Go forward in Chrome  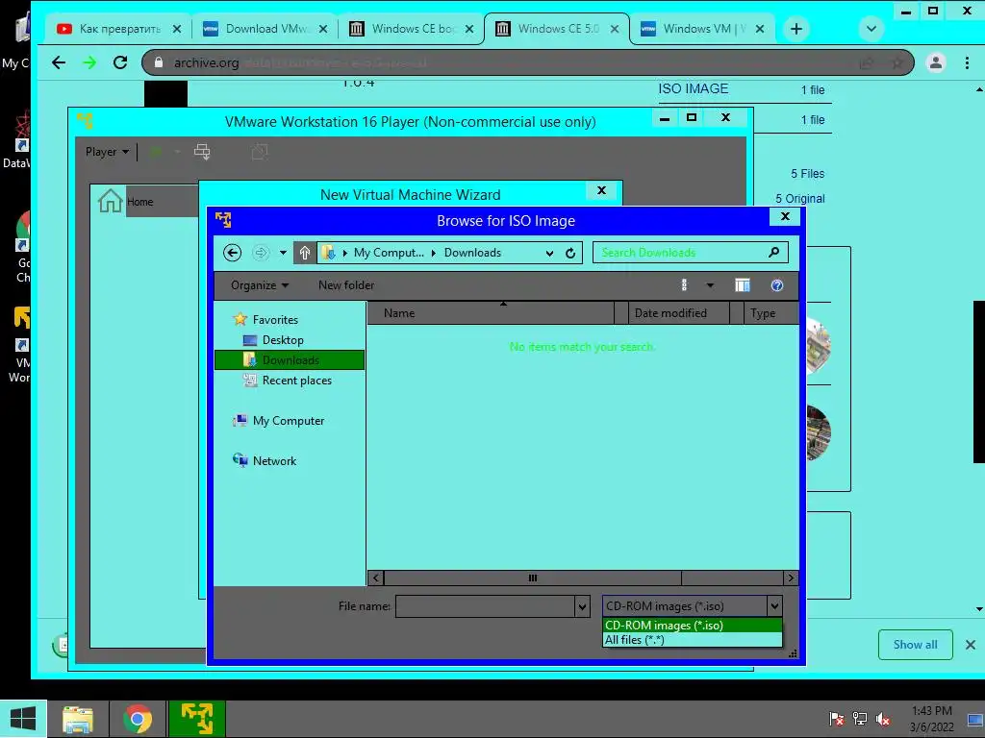coord(89,62)
